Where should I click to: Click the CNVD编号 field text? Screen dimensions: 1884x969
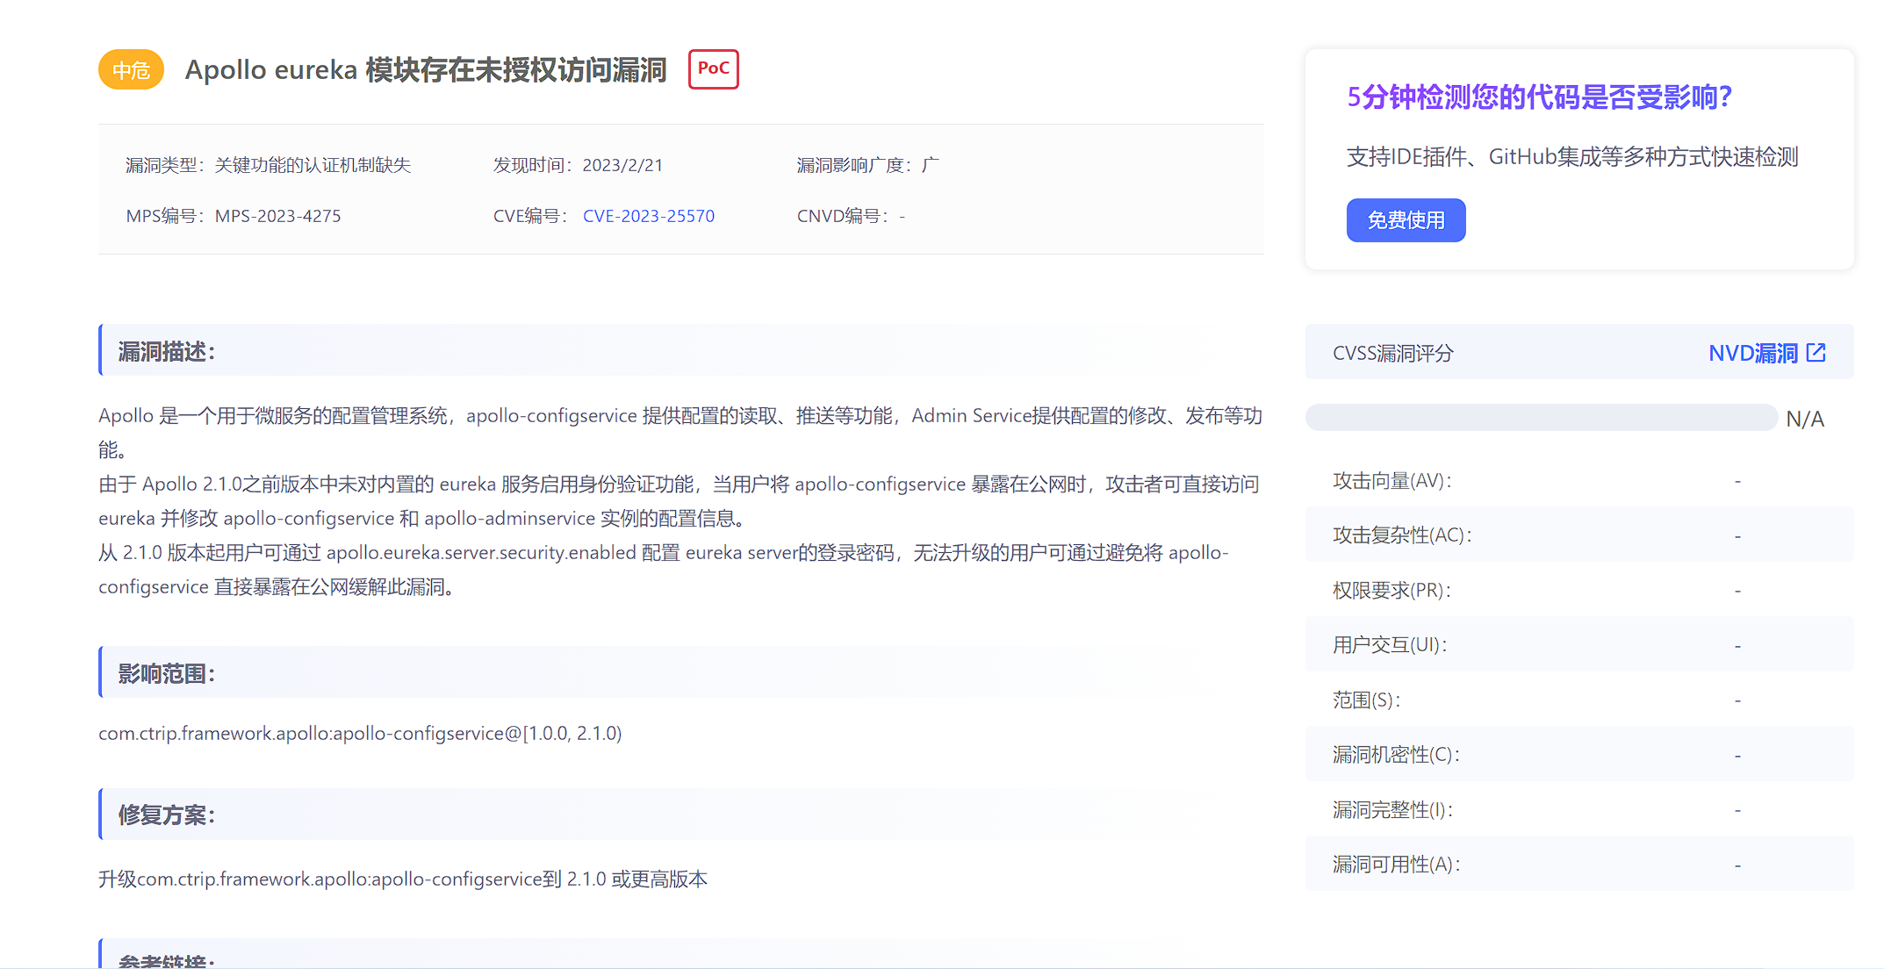tap(851, 216)
